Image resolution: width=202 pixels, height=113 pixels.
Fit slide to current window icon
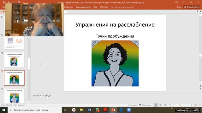click(x=200, y=105)
